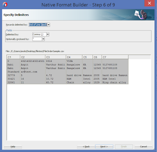Click the VISA cell
The height and width of the screenshot is (152, 157).
coord(74,61)
